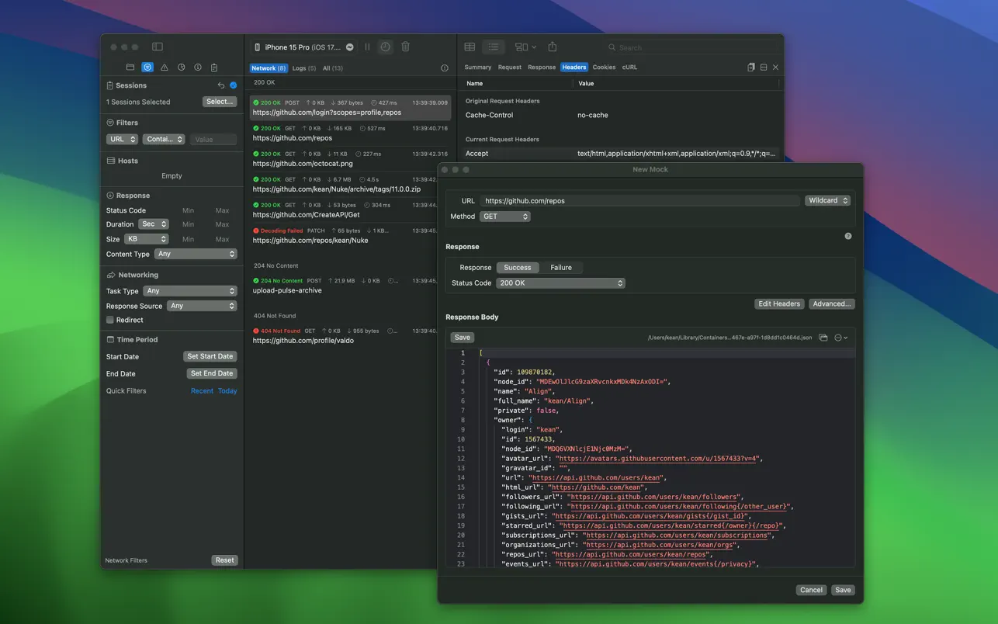
Task: Enable the Redirect checkbox
Action: [x=110, y=320]
